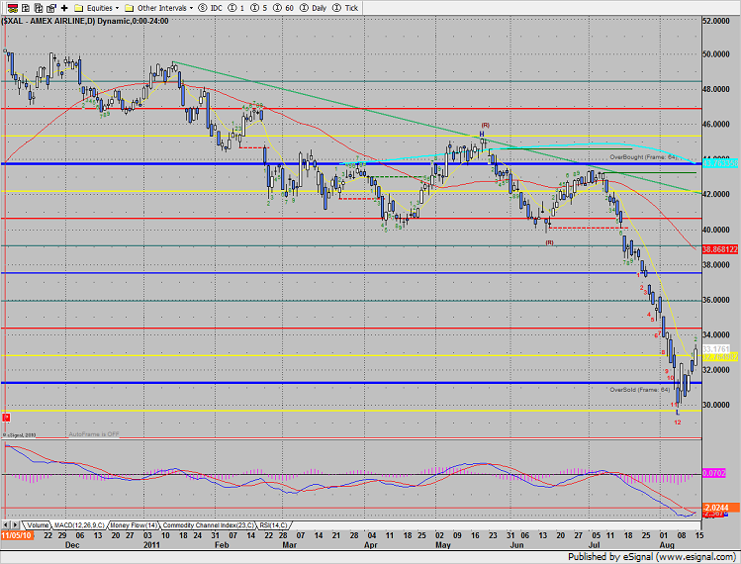Screen dimensions: 741x564
Task: Switch to the 5-minute interval
Action: tap(258, 8)
